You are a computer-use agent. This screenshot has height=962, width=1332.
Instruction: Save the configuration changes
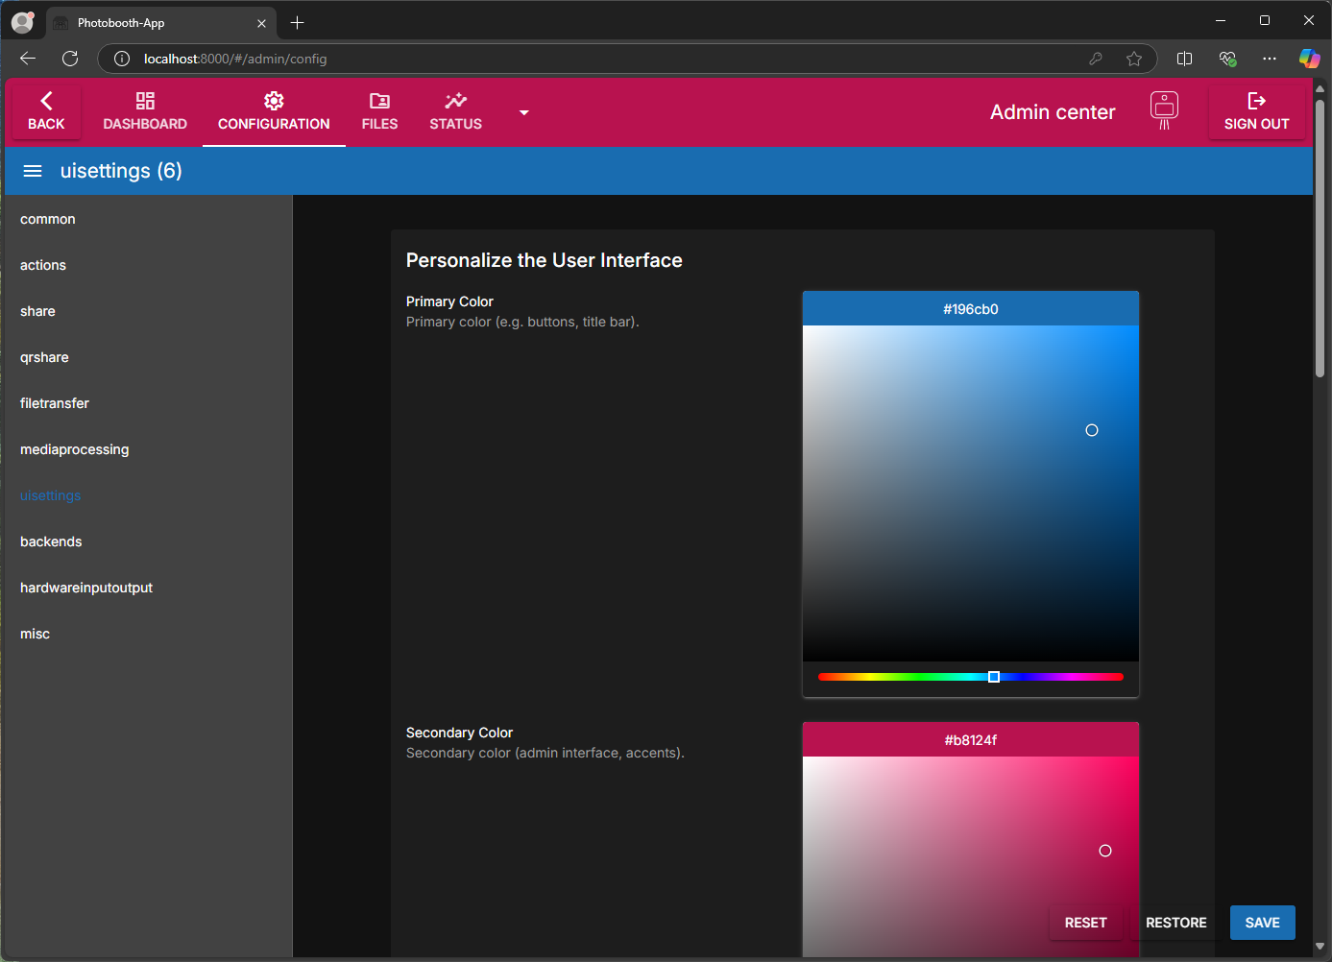pos(1262,923)
